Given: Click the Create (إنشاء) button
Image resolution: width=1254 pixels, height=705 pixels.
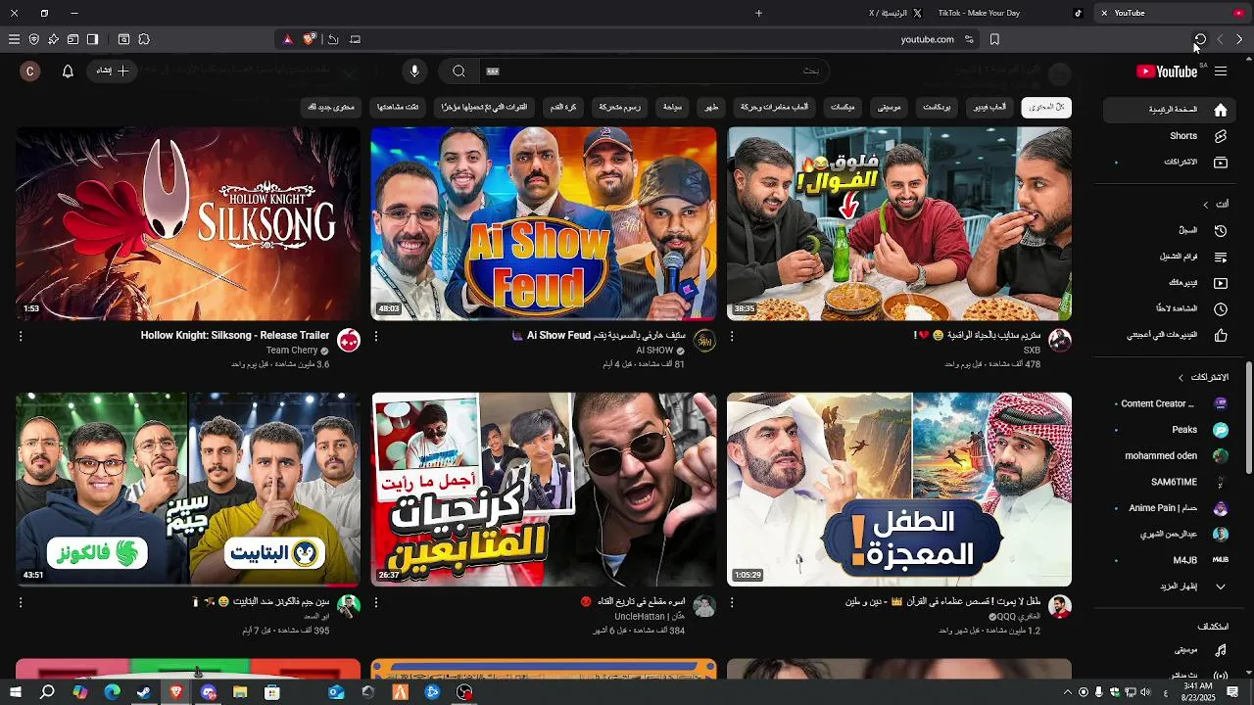Looking at the screenshot, I should coord(111,71).
